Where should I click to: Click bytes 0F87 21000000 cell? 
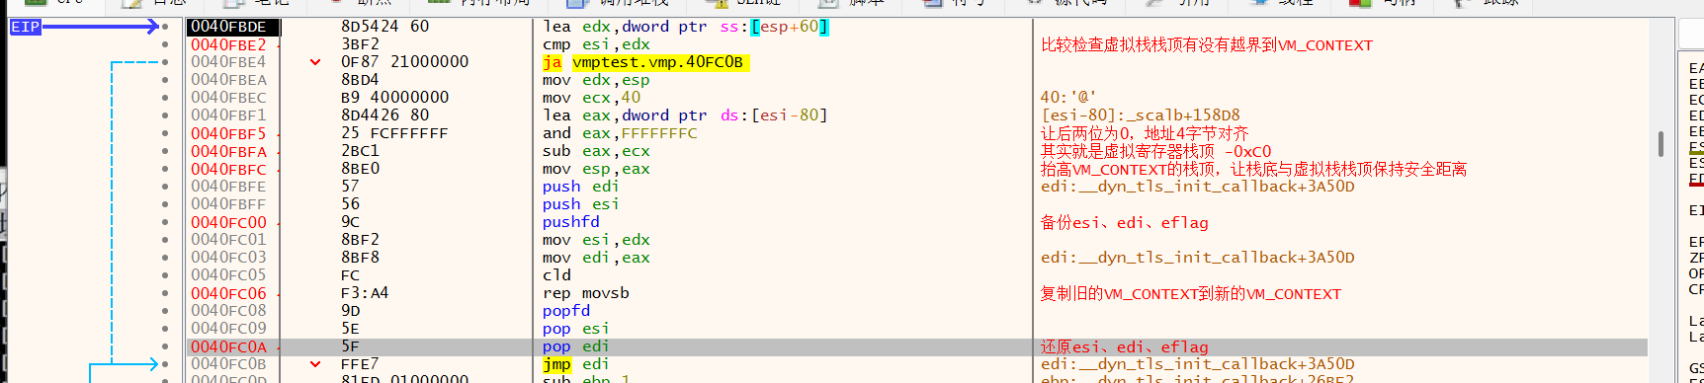[x=404, y=62]
